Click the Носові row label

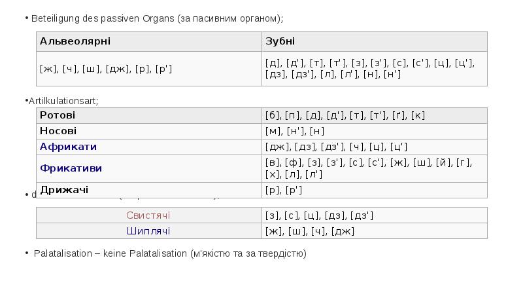tap(149, 132)
